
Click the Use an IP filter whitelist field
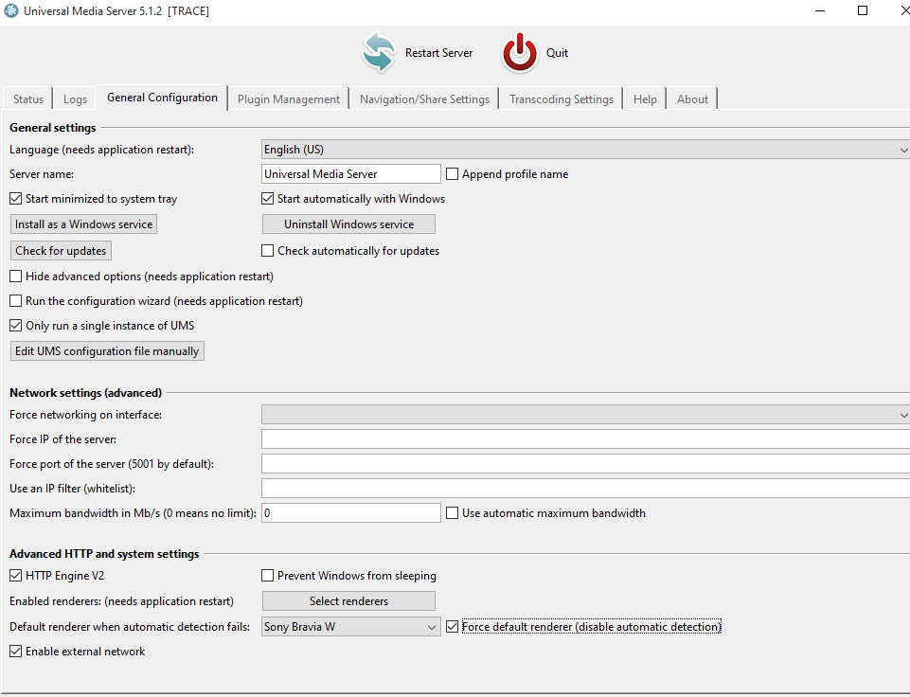click(x=585, y=489)
